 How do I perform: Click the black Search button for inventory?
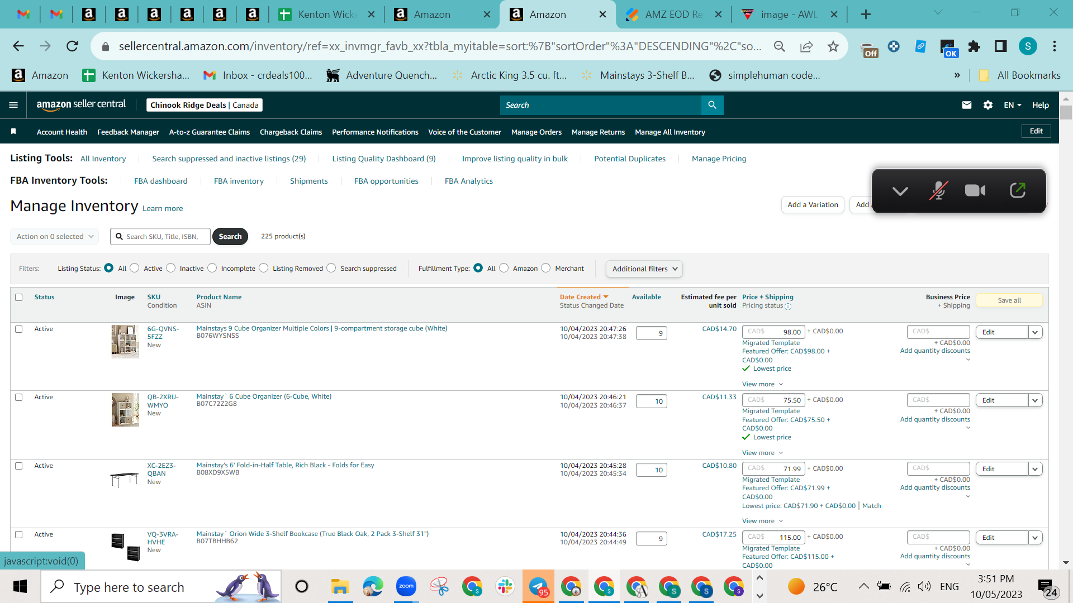pyautogui.click(x=230, y=236)
